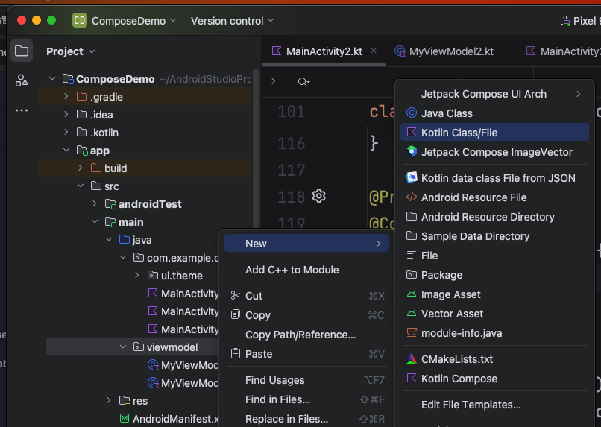Click Copy Path/Reference in context menu

click(300, 335)
